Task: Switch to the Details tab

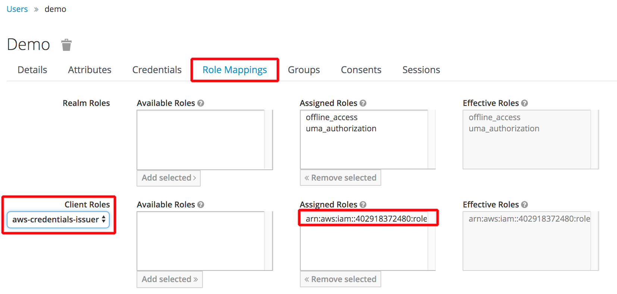Action: click(32, 70)
